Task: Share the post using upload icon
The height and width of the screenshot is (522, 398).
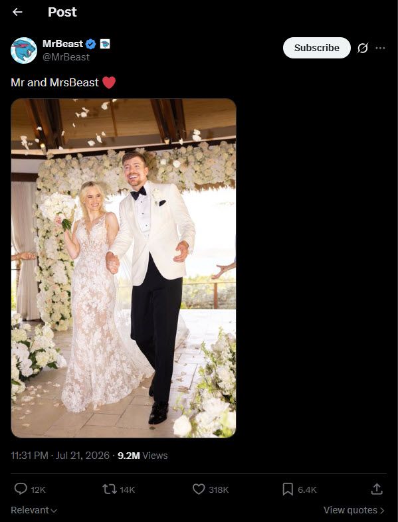Action: point(377,489)
